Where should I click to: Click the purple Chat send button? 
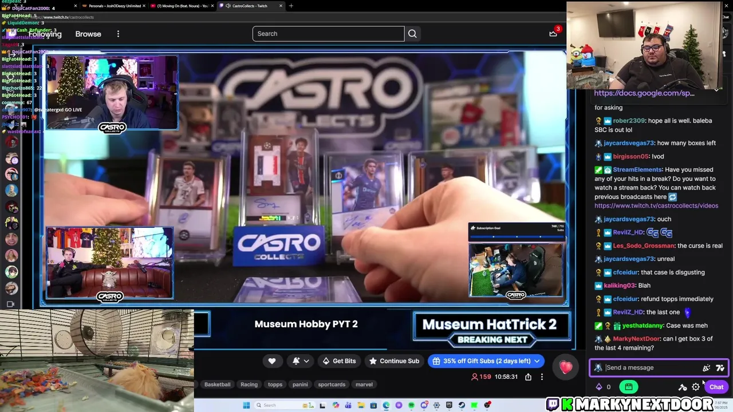(716, 387)
